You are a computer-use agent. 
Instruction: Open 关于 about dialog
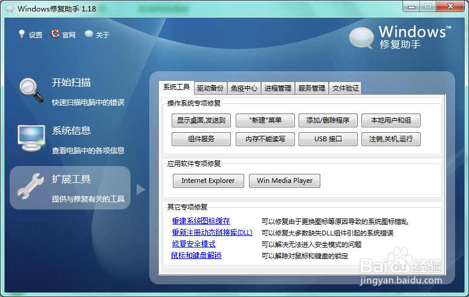tap(103, 35)
